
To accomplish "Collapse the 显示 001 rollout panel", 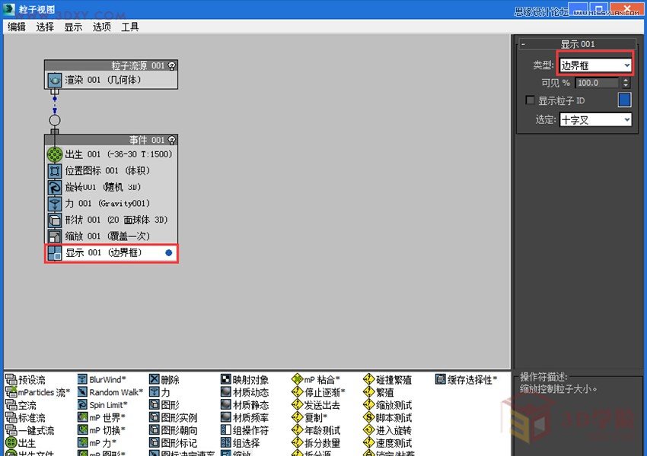I will coord(522,43).
